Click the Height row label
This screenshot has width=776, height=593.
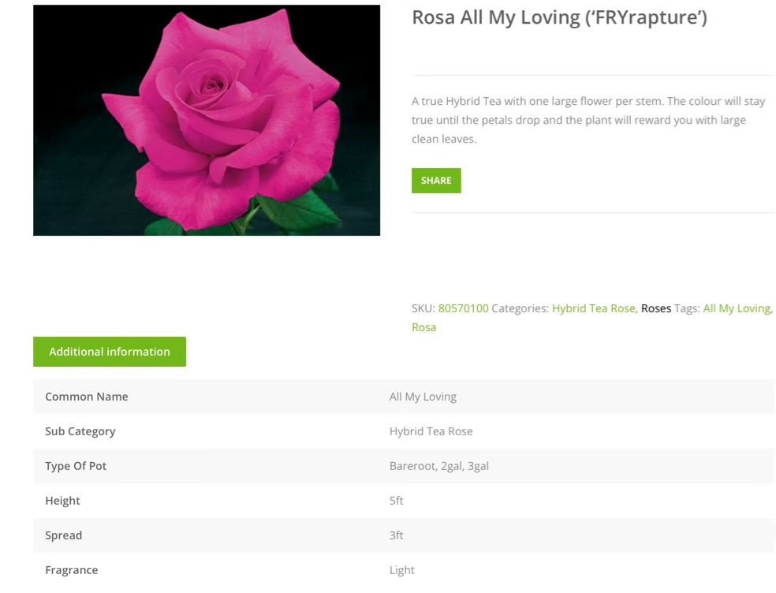[x=62, y=501]
